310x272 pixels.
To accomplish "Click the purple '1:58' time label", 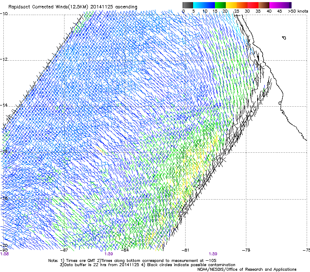I will click(x=4, y=254).
